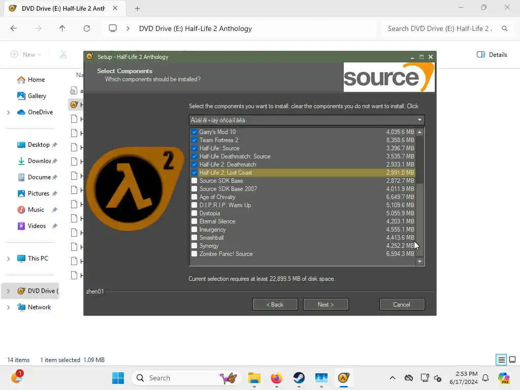520x390 pixels.
Task: Switch Explorer to details list view
Action: point(501,360)
